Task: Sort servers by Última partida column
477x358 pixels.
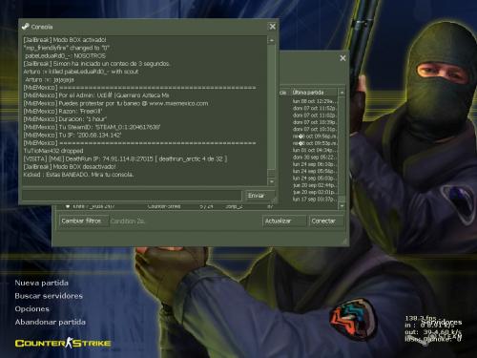Action: (314, 93)
